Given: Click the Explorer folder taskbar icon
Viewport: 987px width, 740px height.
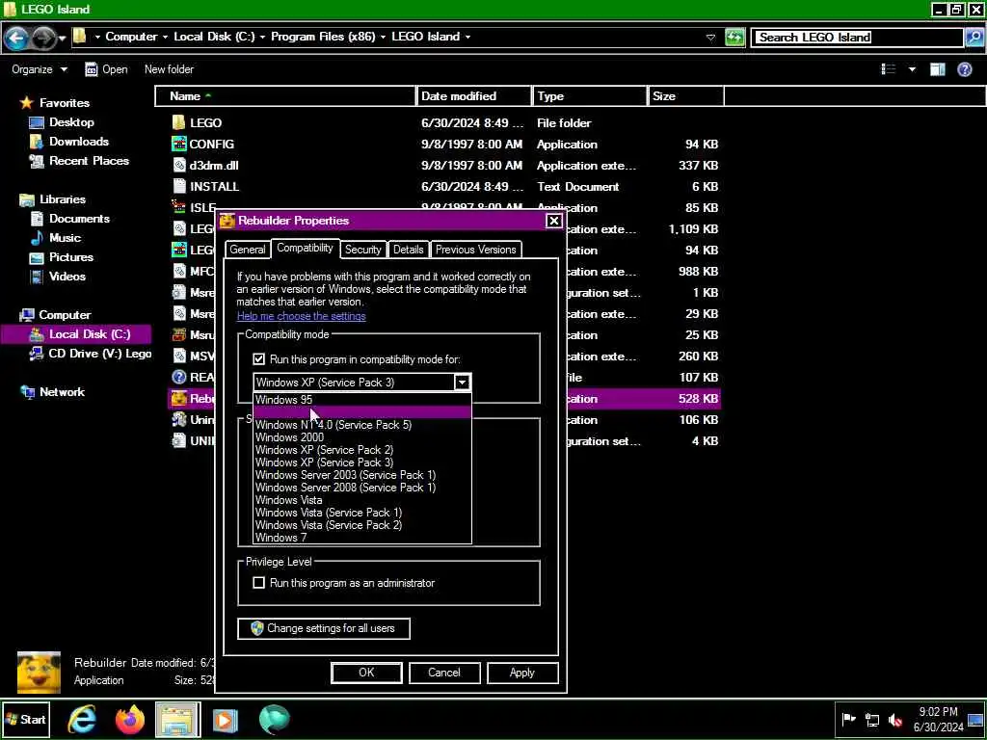Looking at the screenshot, I should pyautogui.click(x=177, y=720).
